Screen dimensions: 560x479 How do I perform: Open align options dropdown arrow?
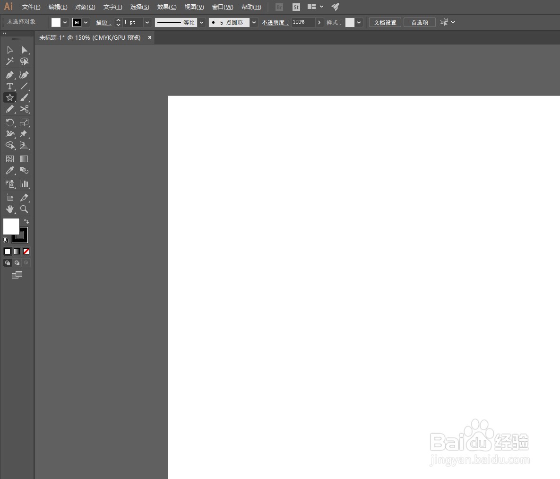[453, 22]
